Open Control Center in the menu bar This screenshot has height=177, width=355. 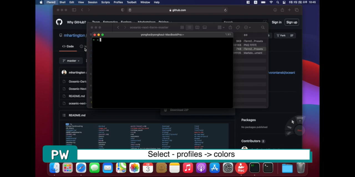click(x=284, y=2)
